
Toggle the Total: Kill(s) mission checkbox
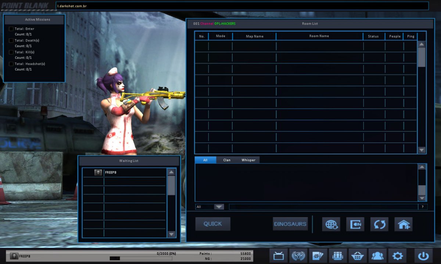pos(11,52)
